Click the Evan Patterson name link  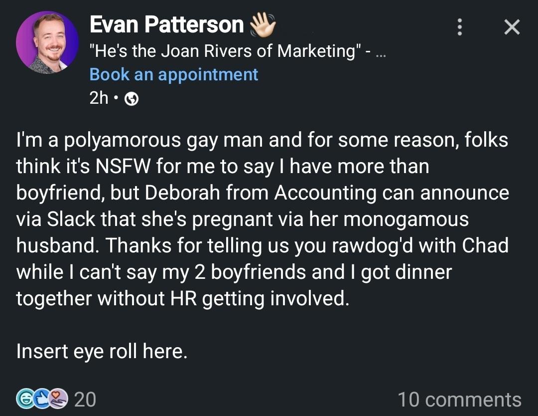[x=166, y=25]
